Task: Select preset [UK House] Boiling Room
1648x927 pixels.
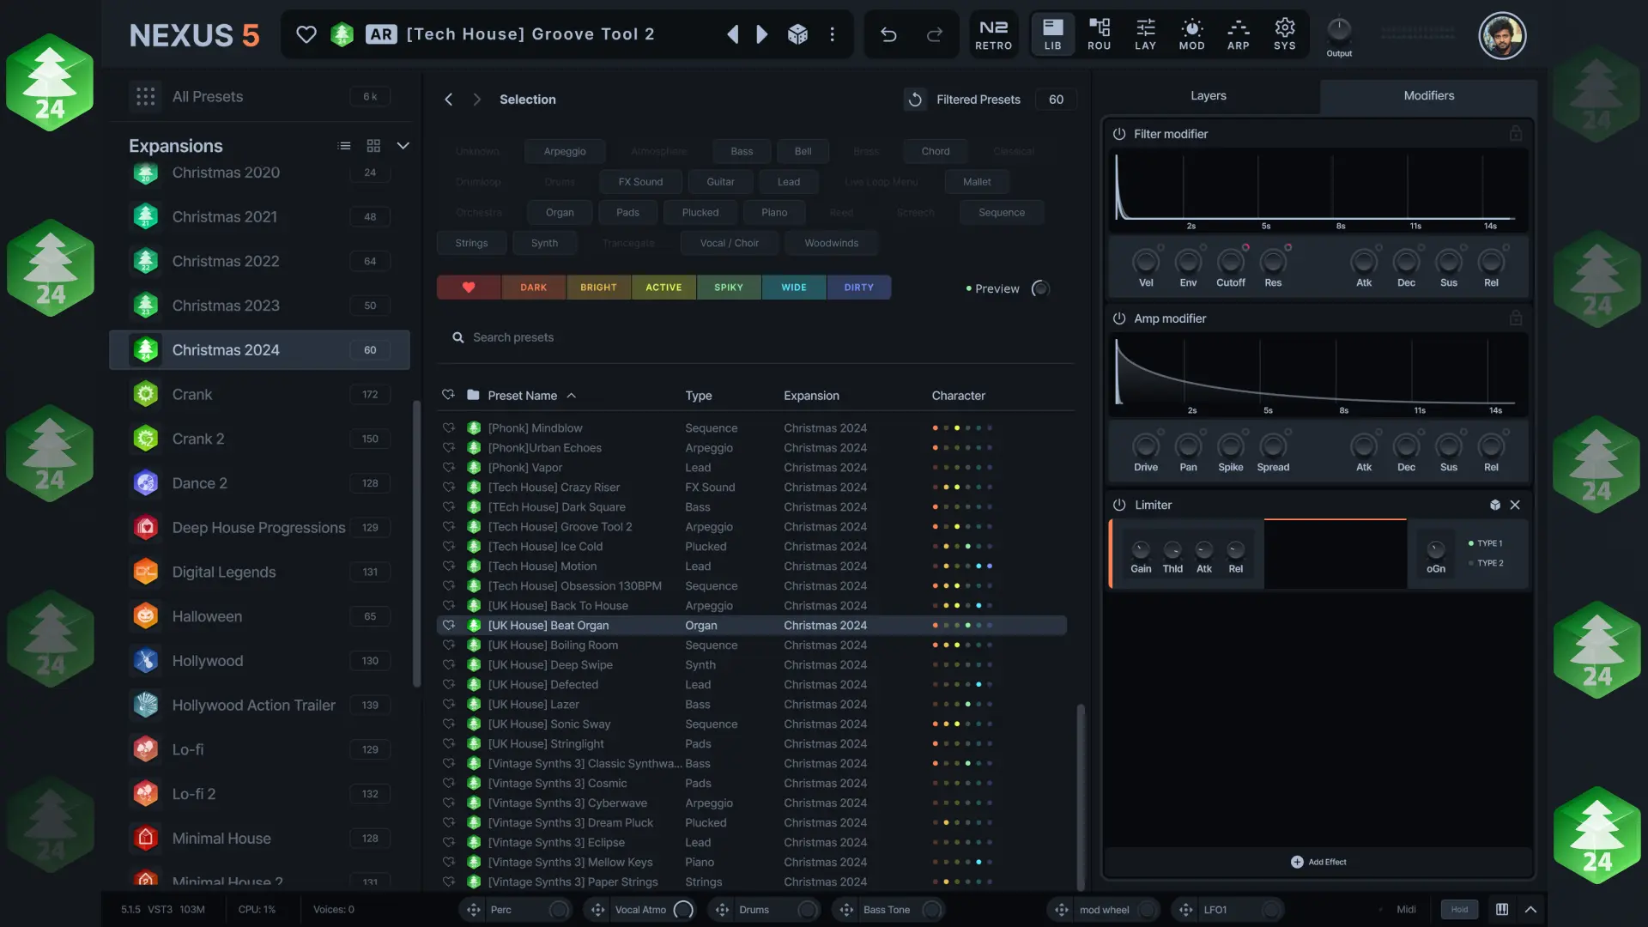Action: pyautogui.click(x=751, y=645)
